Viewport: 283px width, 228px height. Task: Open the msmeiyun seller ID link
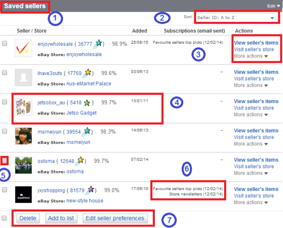click(x=49, y=132)
